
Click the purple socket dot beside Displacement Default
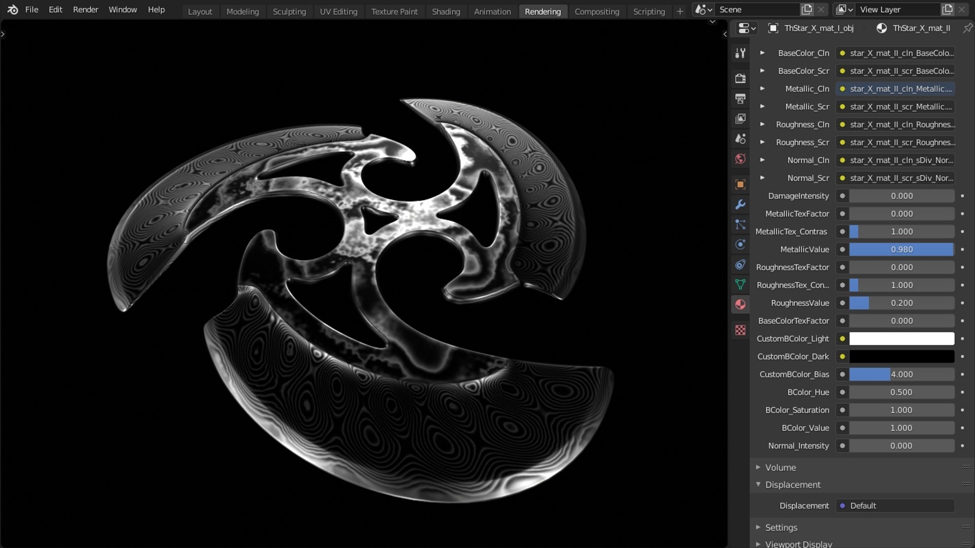842,506
